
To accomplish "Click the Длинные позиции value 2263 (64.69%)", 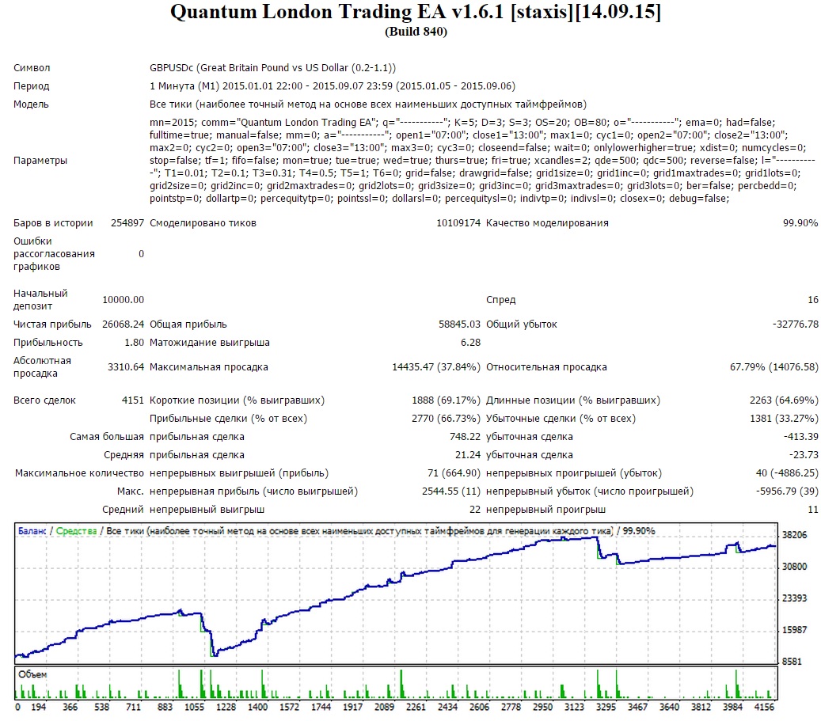I will pos(784,400).
